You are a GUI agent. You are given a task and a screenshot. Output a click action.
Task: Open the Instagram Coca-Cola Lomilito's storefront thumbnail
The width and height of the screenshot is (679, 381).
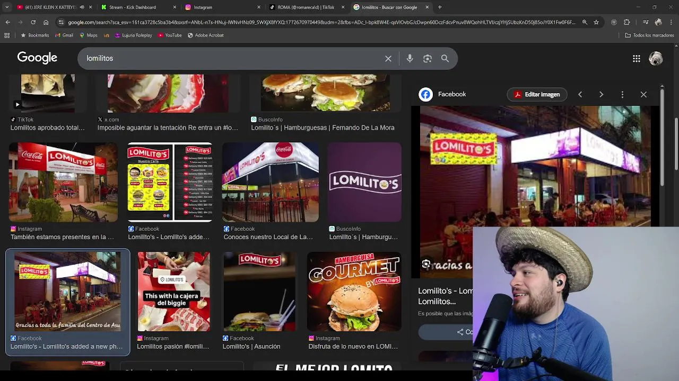click(x=63, y=182)
